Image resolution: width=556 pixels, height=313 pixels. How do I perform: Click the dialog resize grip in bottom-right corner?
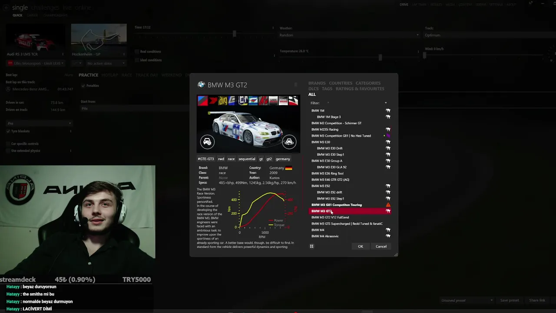point(396,255)
